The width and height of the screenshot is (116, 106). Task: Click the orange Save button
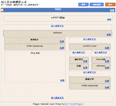tap(110, 5)
